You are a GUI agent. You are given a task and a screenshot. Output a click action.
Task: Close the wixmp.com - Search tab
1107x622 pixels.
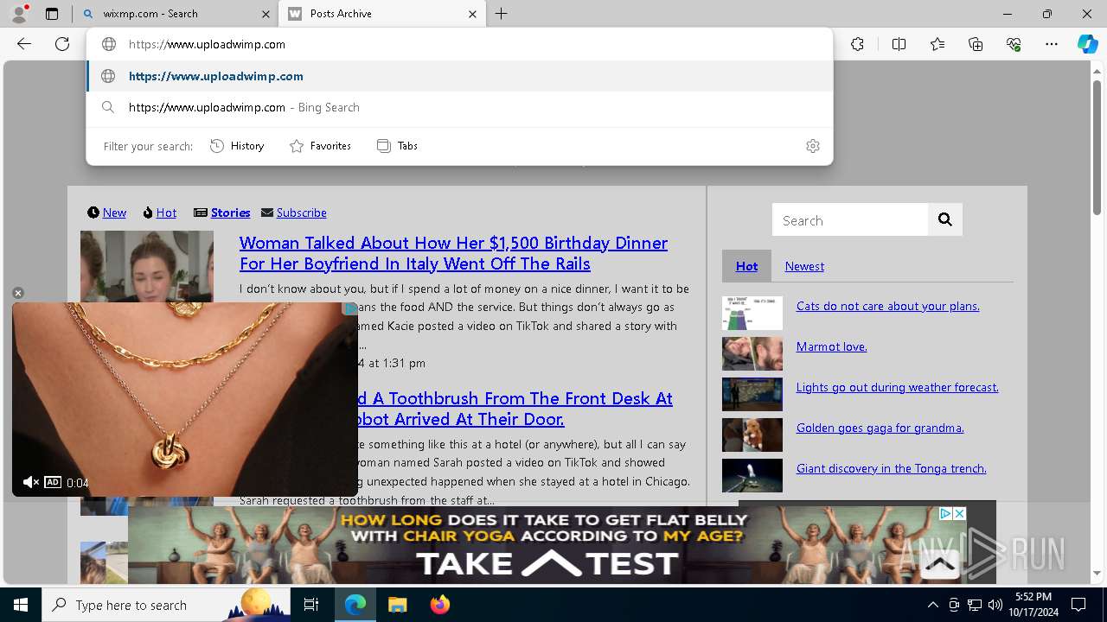point(266,14)
